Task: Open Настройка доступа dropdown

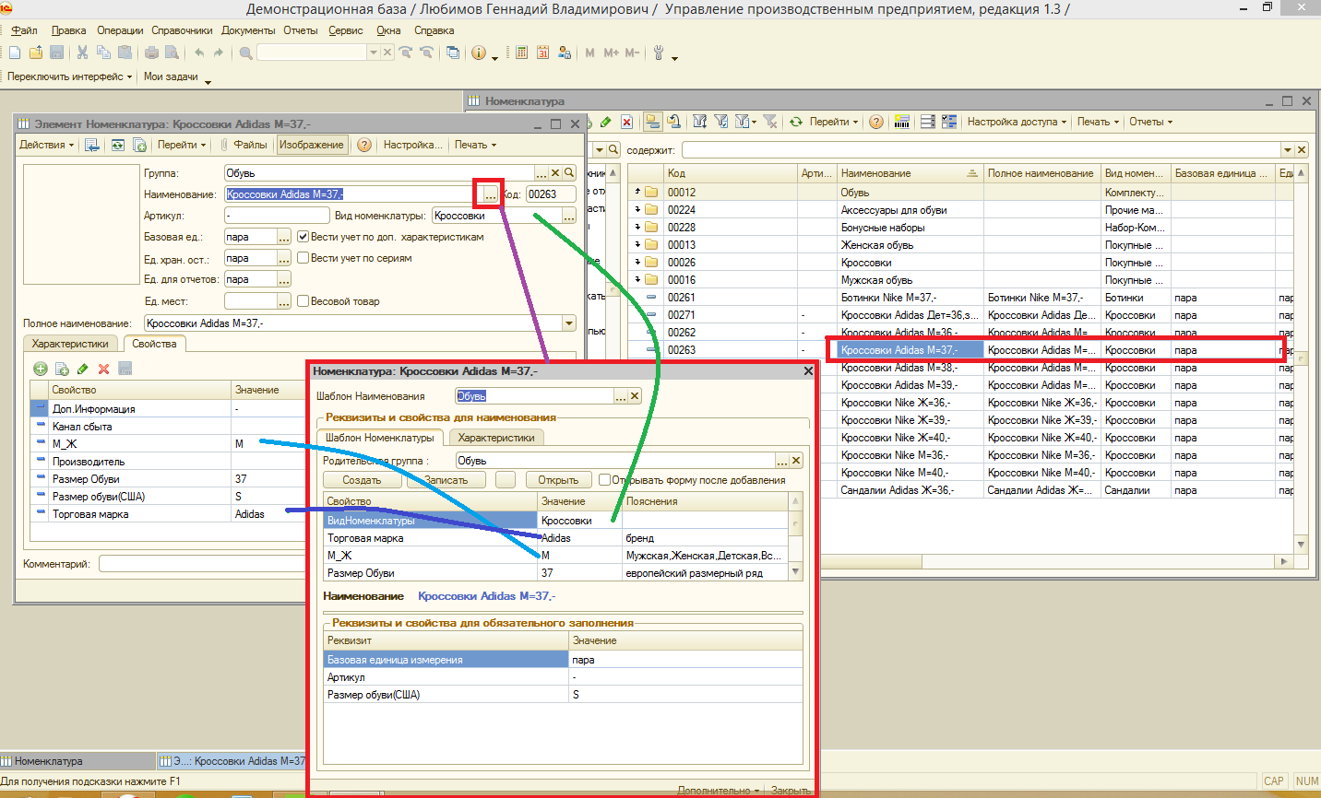Action: (x=1017, y=122)
